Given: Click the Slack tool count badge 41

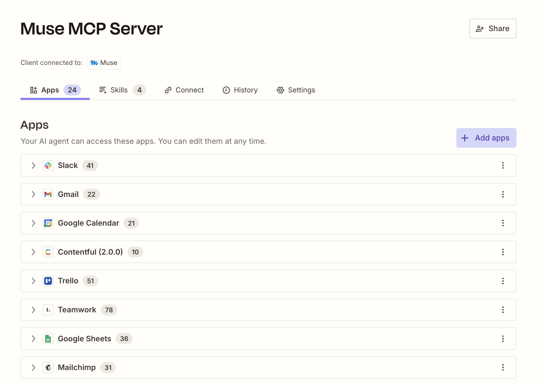Looking at the screenshot, I should pyautogui.click(x=90, y=166).
